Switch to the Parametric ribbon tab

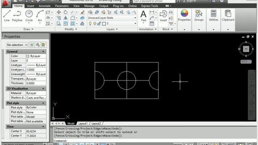[62, 6]
